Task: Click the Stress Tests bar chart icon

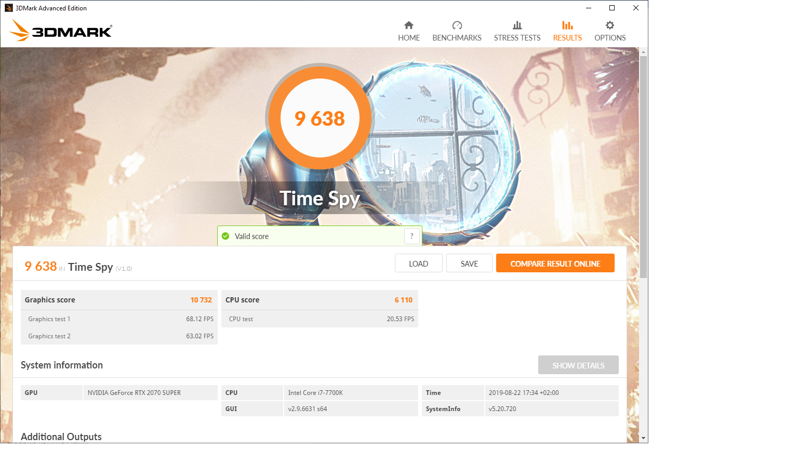Action: [x=517, y=25]
